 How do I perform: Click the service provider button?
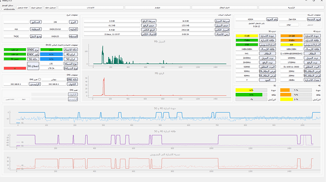314,19
